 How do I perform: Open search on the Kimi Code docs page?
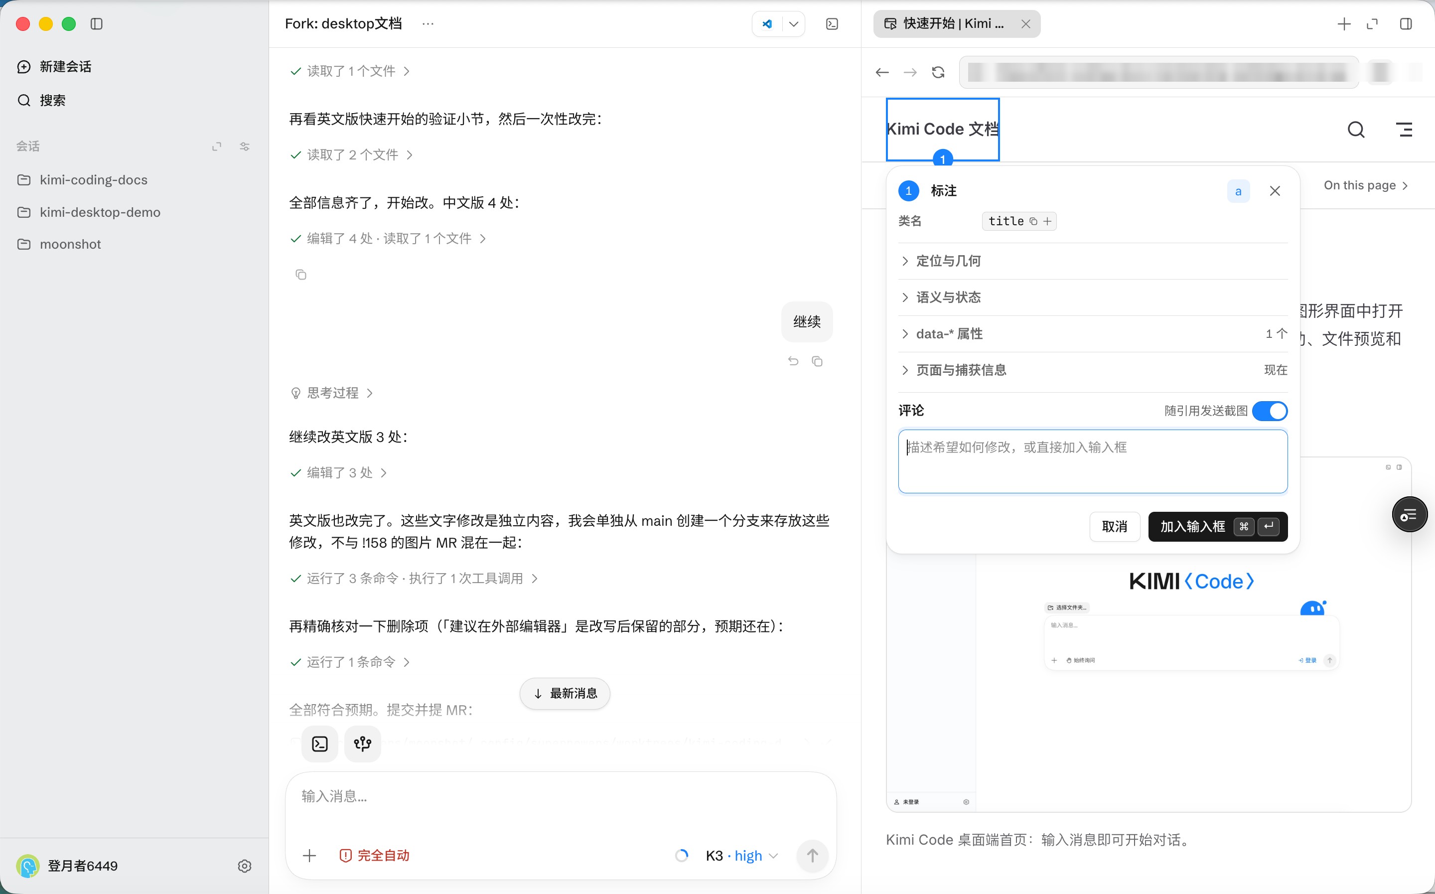click(1356, 130)
